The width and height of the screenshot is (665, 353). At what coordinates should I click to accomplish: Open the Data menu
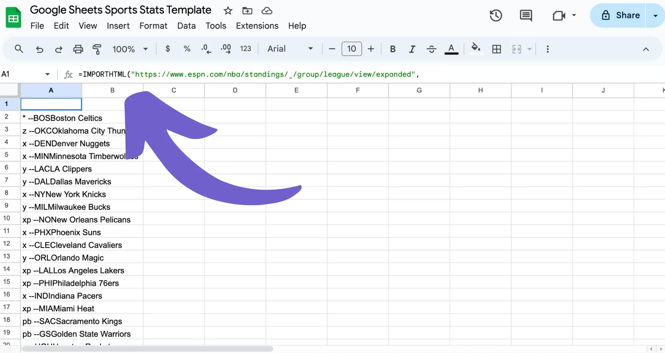click(186, 26)
